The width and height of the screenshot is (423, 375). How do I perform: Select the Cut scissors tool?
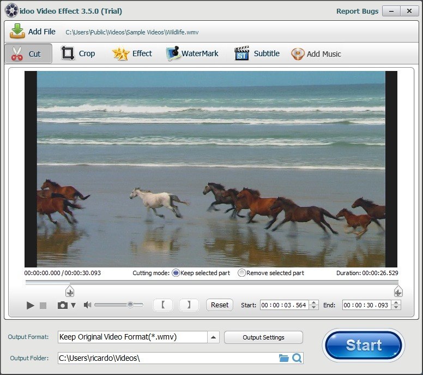[28, 53]
